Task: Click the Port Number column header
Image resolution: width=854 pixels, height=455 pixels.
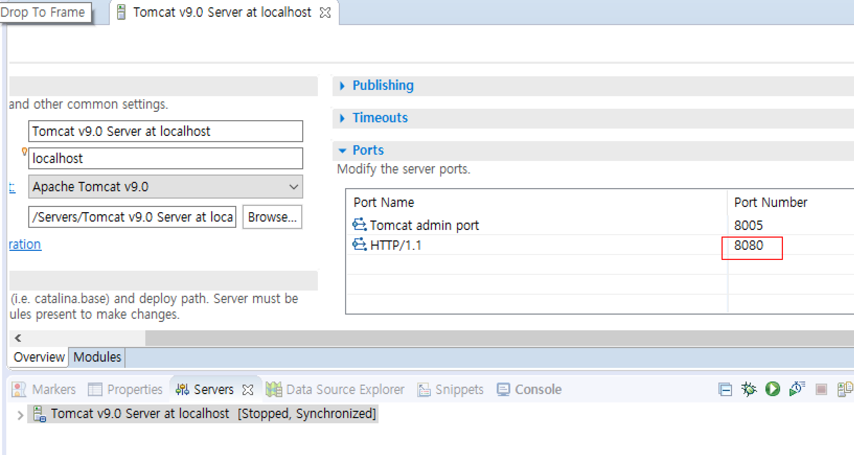Action: pyautogui.click(x=771, y=202)
